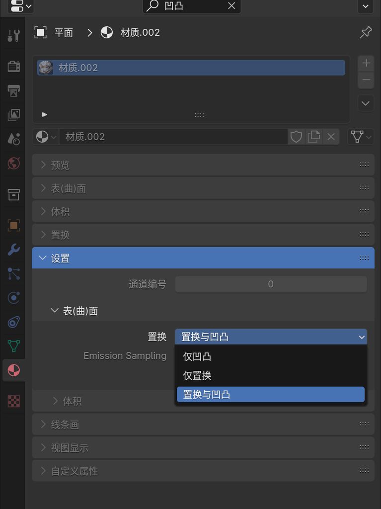The image size is (381, 509).
Task: Unlink material with the X button
Action: (x=331, y=137)
